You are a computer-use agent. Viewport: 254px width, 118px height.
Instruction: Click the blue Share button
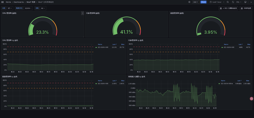tap(203, 2)
